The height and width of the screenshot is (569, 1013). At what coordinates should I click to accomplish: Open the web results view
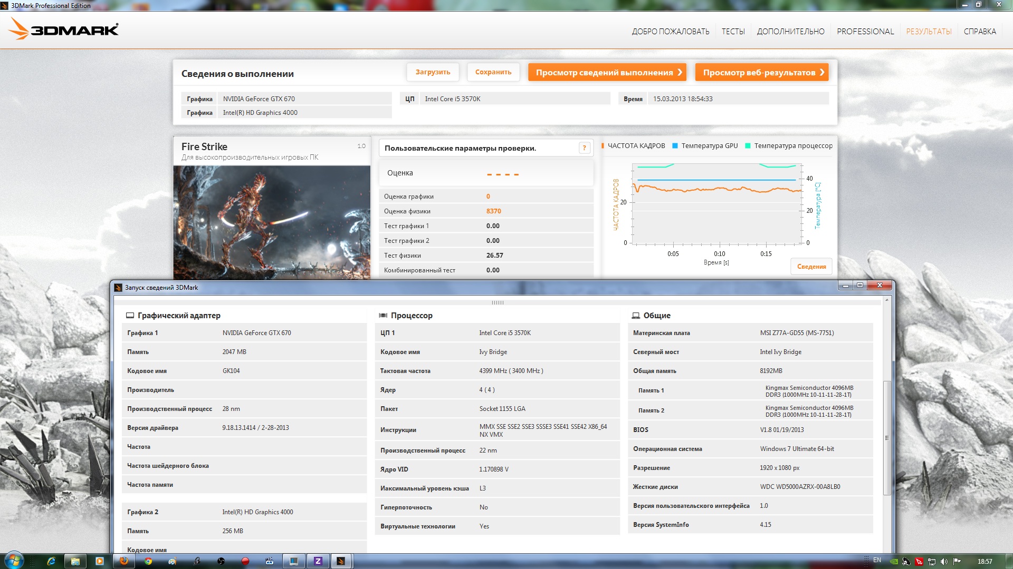point(761,73)
